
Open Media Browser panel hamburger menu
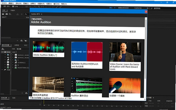tap(11, 45)
